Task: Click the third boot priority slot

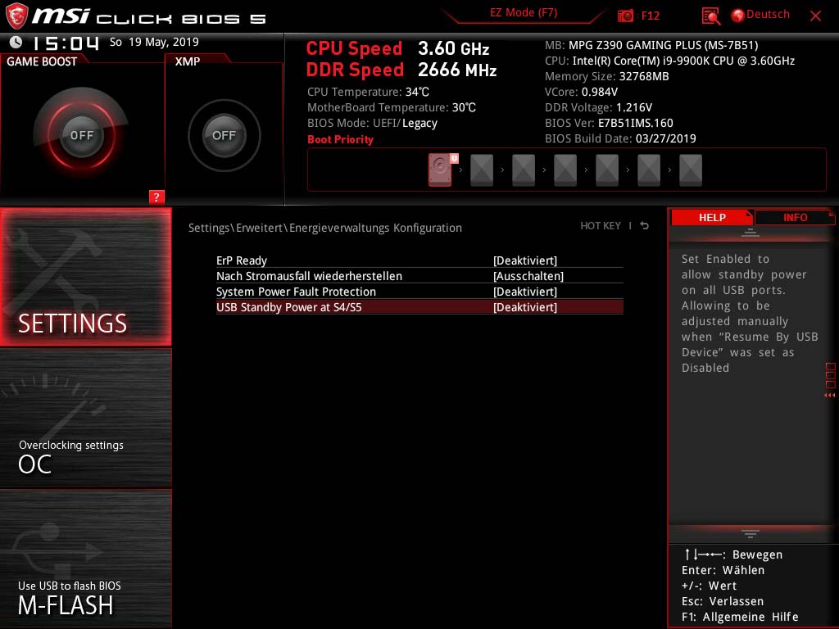Action: 524,170
